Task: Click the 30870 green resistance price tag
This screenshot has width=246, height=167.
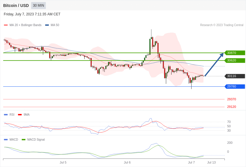Action: click(x=235, y=53)
